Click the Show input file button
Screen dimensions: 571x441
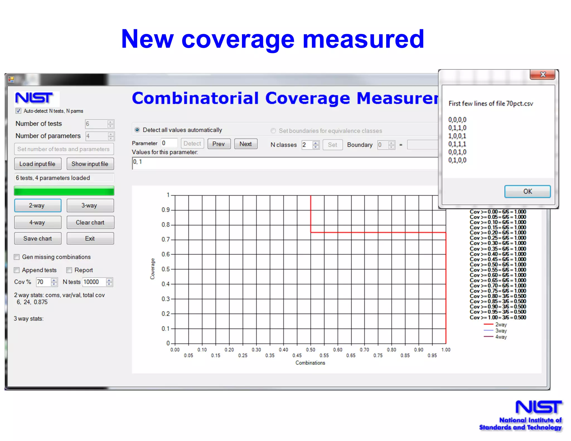pyautogui.click(x=90, y=164)
